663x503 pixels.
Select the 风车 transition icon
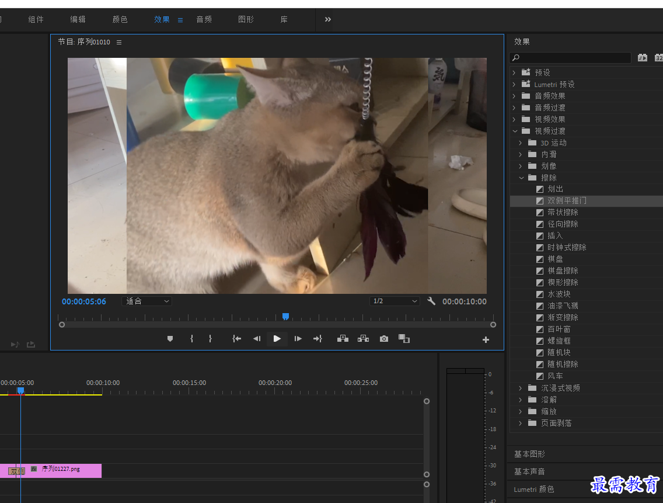pyautogui.click(x=540, y=376)
